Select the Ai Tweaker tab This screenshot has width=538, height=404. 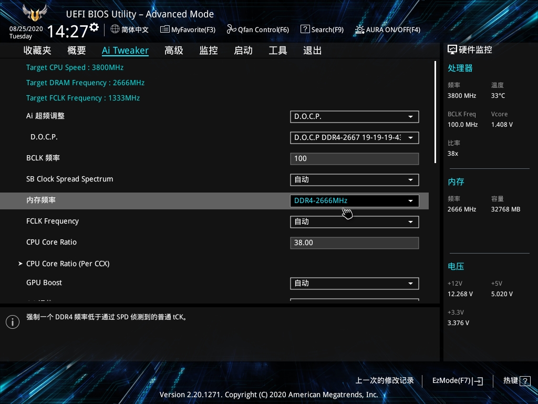pos(125,50)
